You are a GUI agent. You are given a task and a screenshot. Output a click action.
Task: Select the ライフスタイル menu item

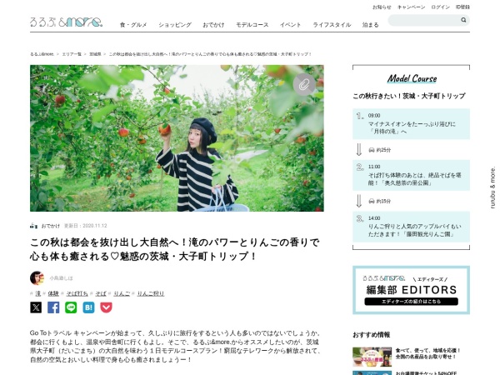coord(332,25)
